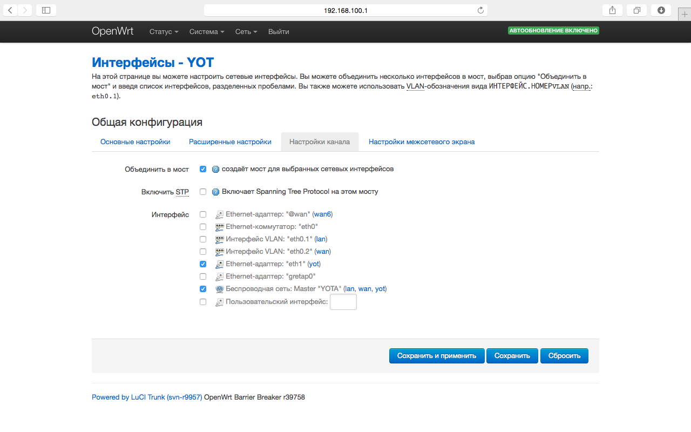691x432 pixels.
Task: Open "Настройки межсетевого экрана" tab
Action: tap(422, 141)
